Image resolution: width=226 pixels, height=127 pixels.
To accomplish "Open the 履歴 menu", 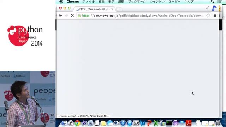I will [121, 2].
